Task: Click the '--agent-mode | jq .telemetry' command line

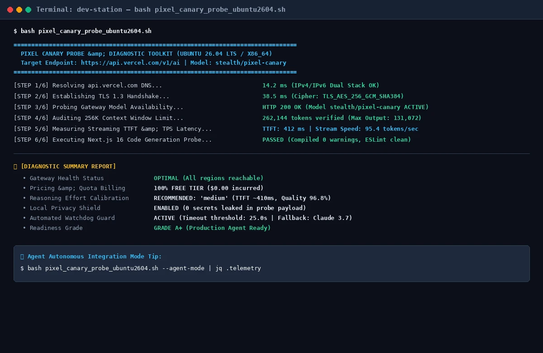Action: 141,268
